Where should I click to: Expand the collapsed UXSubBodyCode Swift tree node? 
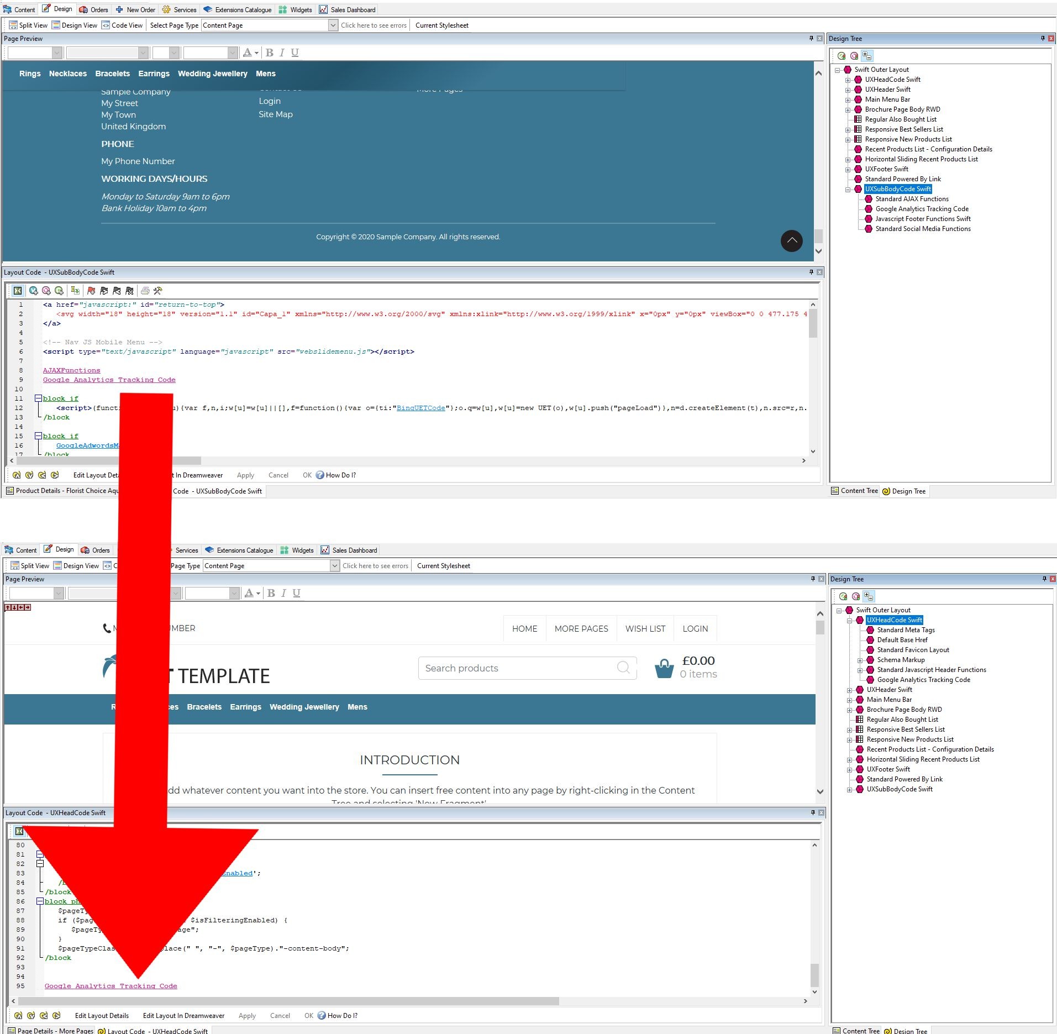(850, 789)
